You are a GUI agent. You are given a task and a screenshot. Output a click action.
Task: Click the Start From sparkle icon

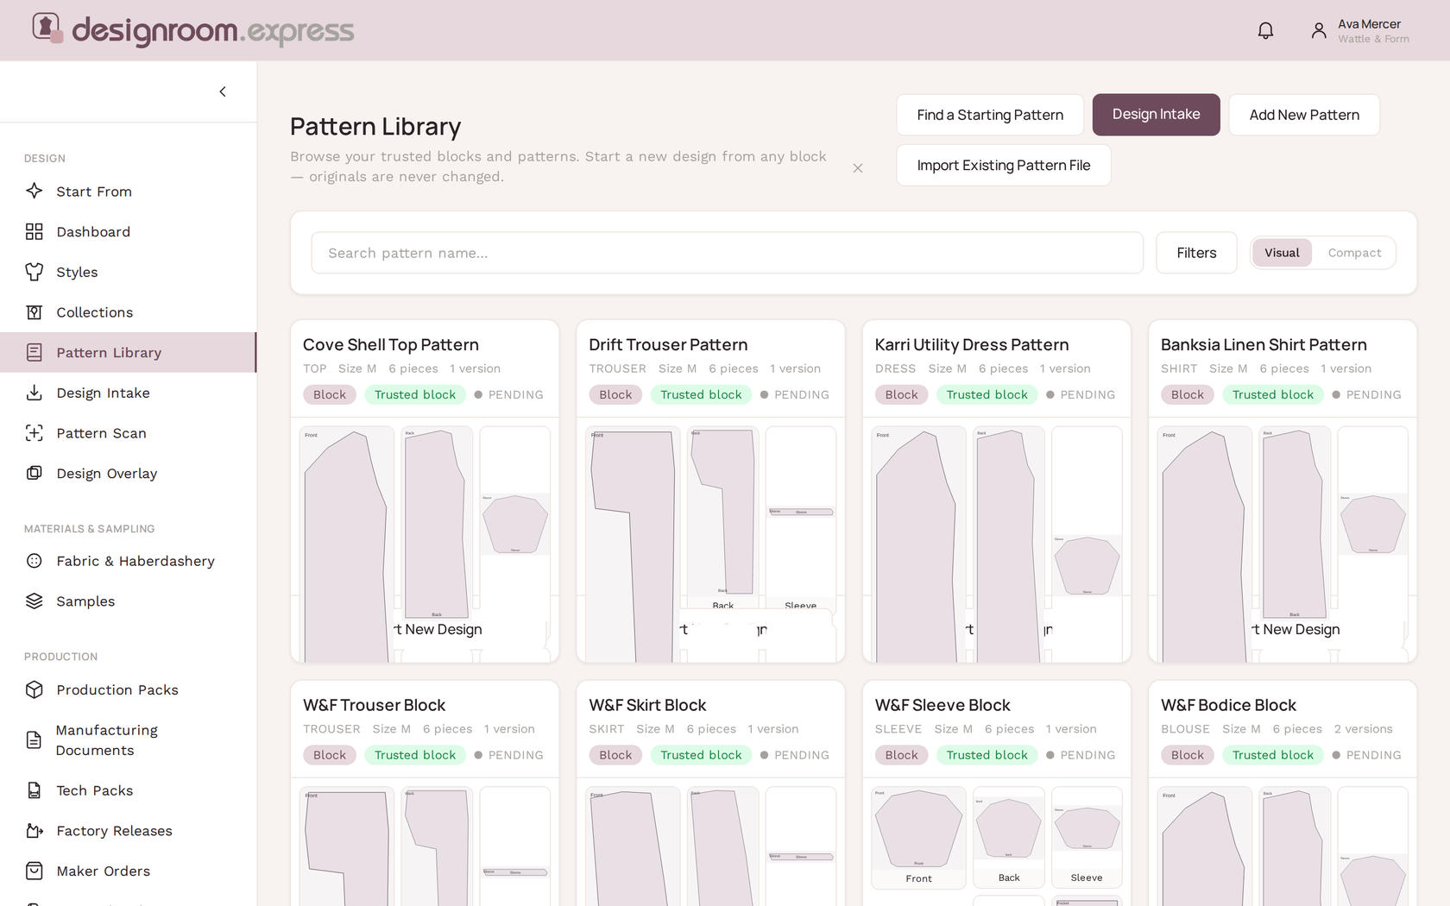[35, 191]
